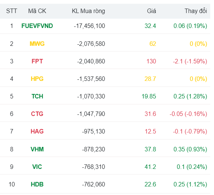Select net volume -878,230 cell

point(94,149)
